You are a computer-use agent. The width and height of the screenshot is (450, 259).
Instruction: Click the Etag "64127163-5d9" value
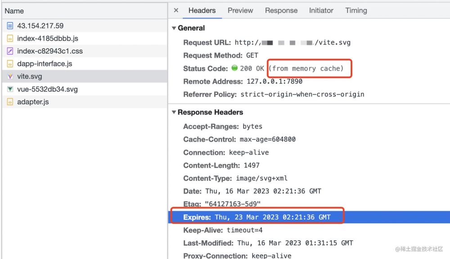click(233, 204)
